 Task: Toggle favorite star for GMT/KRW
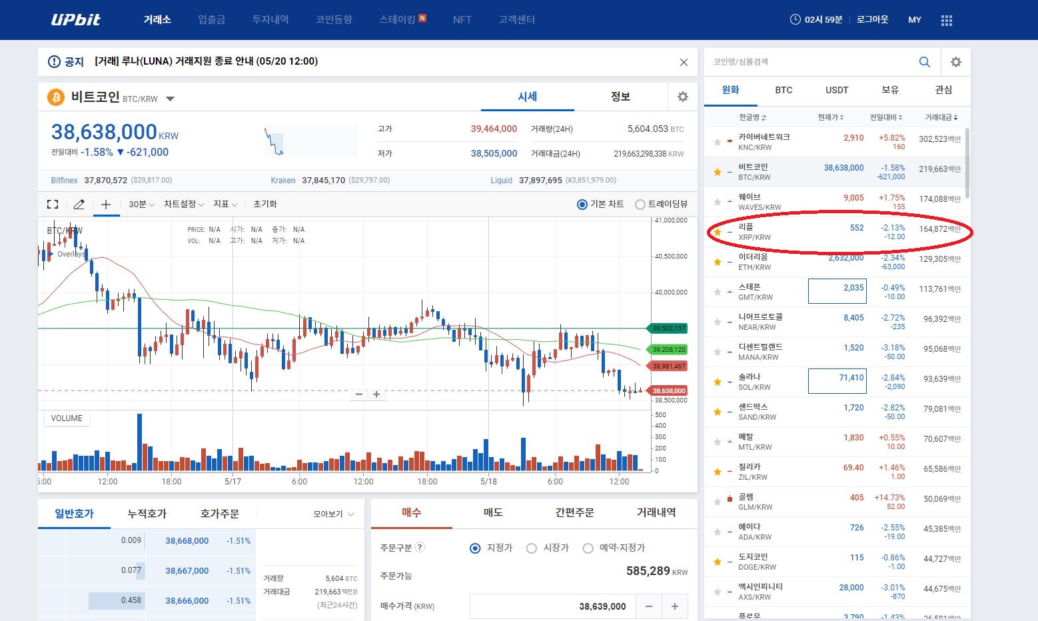718,292
